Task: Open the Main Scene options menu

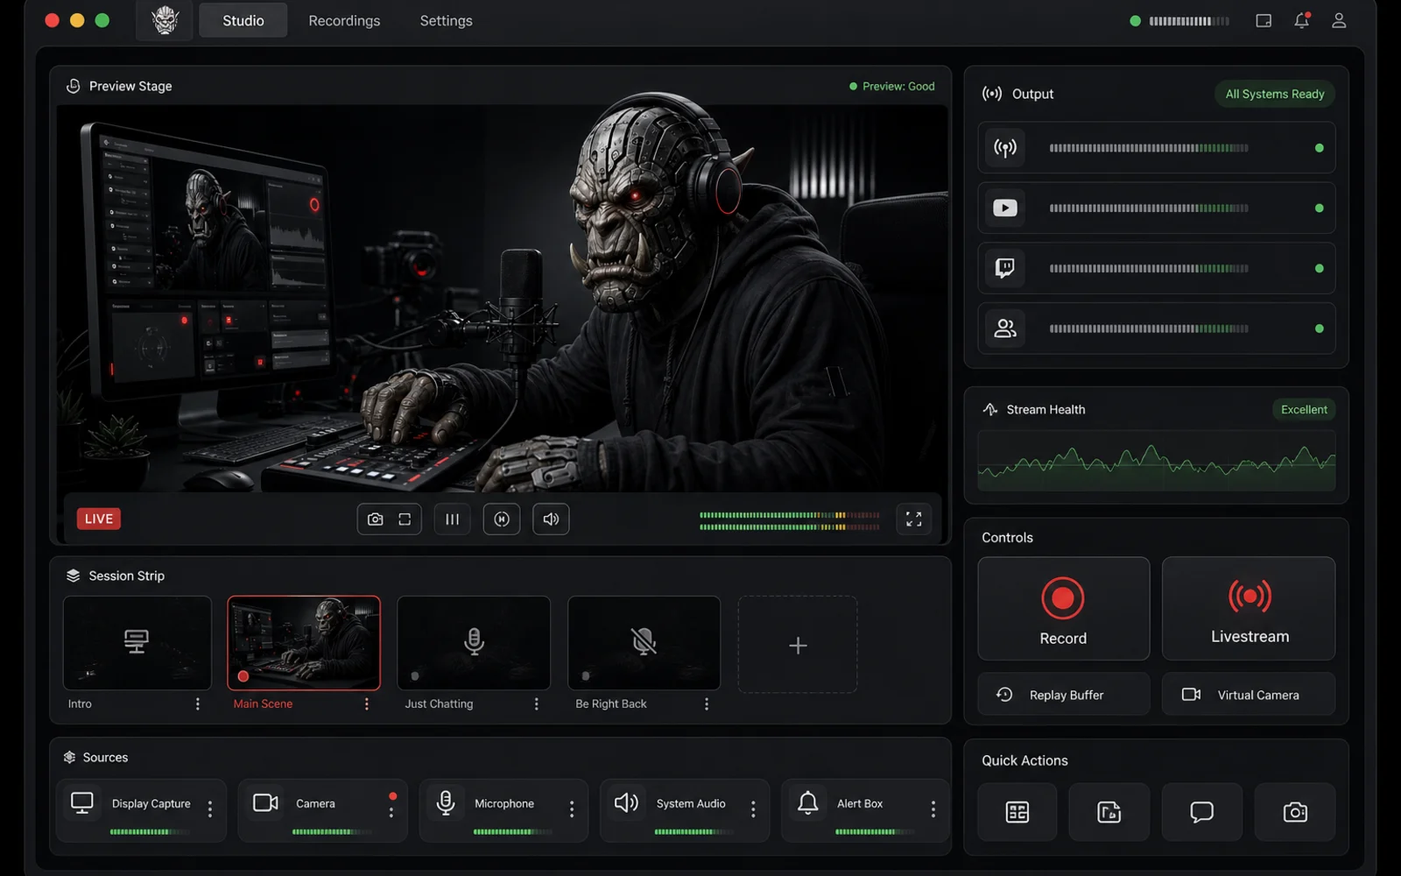Action: pos(367,703)
